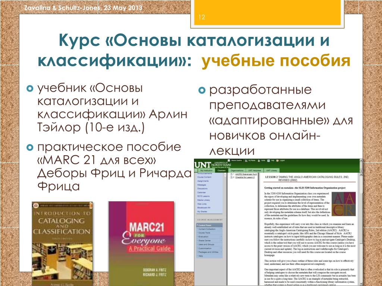Click the Home icon in Blackboard header
This screenshot has width=382, height=286.
[259, 161]
